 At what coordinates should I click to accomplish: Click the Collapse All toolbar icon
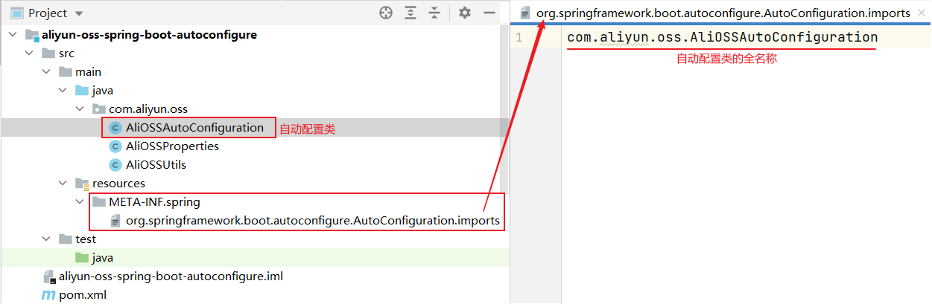pos(435,13)
